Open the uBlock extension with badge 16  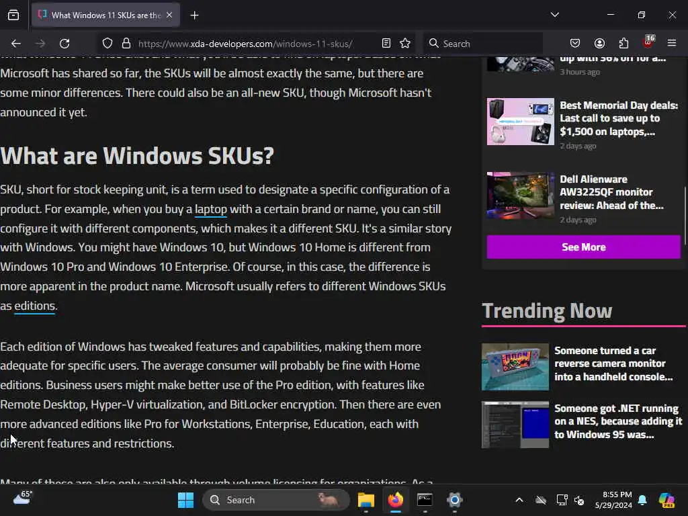click(648, 42)
